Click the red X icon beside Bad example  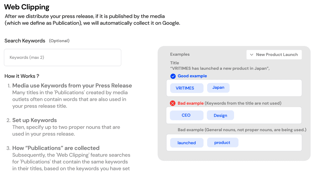pos(173,103)
